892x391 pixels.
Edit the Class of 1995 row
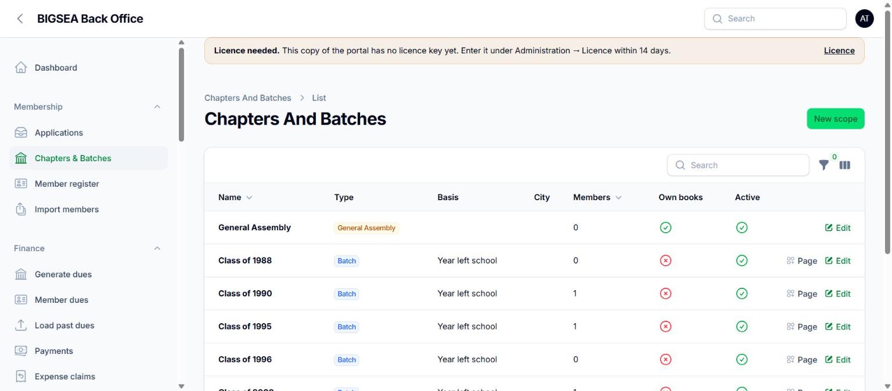[x=838, y=327]
